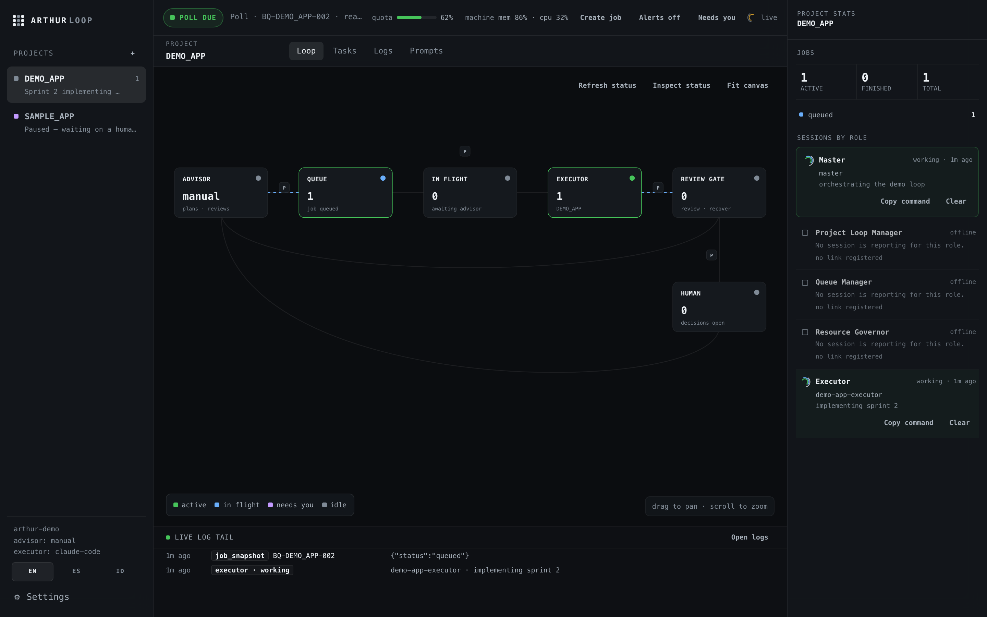
Task: Click the DEMO_APP project status square
Action: click(16, 79)
